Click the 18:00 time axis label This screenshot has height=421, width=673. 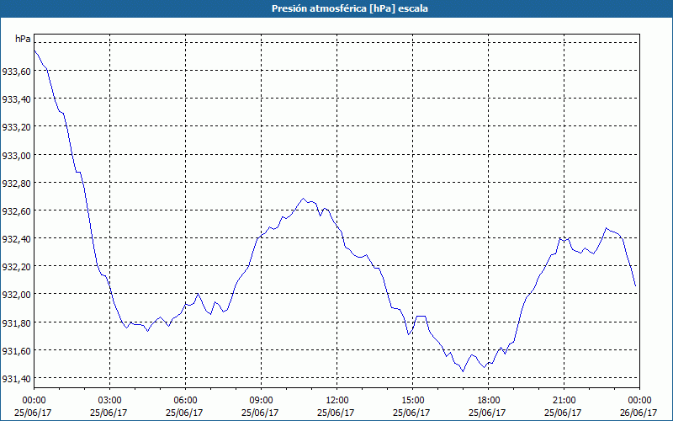click(489, 401)
